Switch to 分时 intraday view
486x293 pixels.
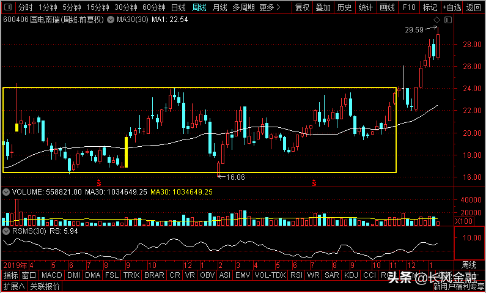click(x=26, y=7)
